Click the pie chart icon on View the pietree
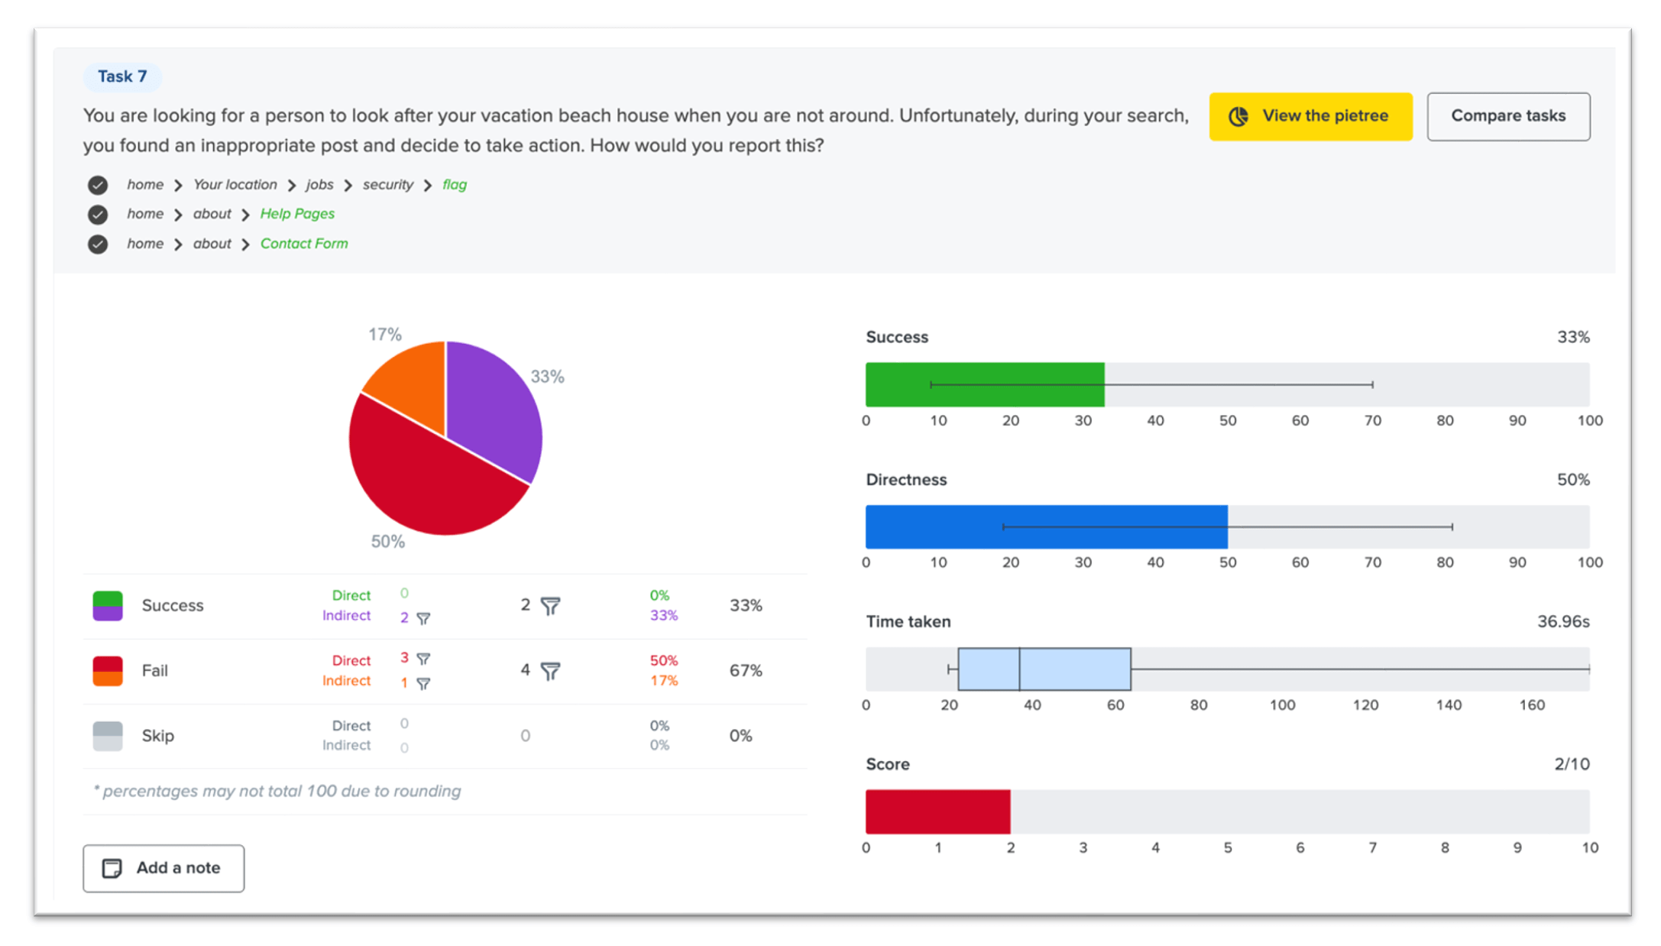The width and height of the screenshot is (1661, 946). 1238,116
